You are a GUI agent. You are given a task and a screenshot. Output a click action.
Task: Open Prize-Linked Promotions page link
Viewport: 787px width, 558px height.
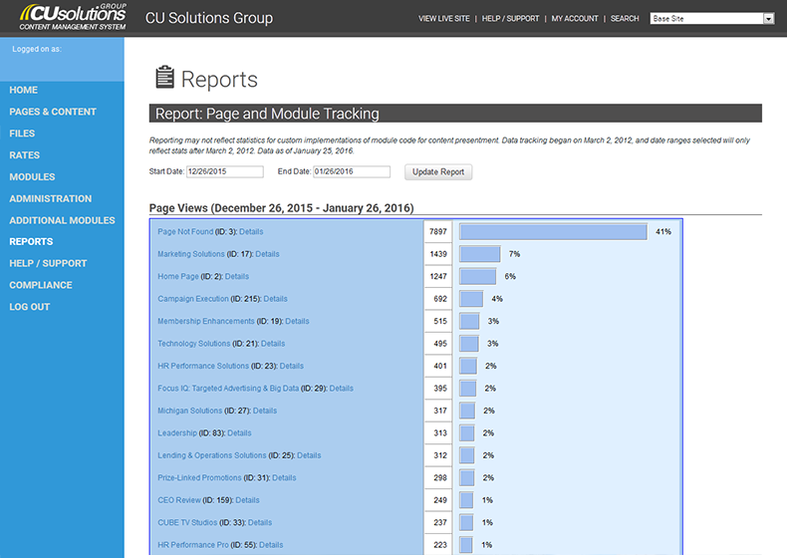[x=199, y=477]
